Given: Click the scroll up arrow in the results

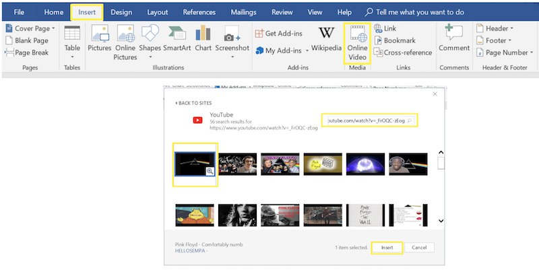Looking at the screenshot, I should (x=441, y=152).
